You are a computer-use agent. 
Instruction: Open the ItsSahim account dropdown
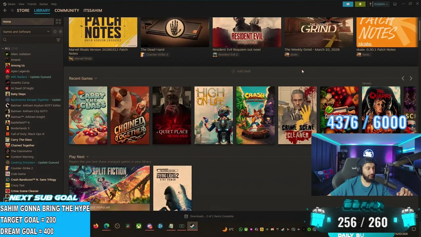[381, 4]
